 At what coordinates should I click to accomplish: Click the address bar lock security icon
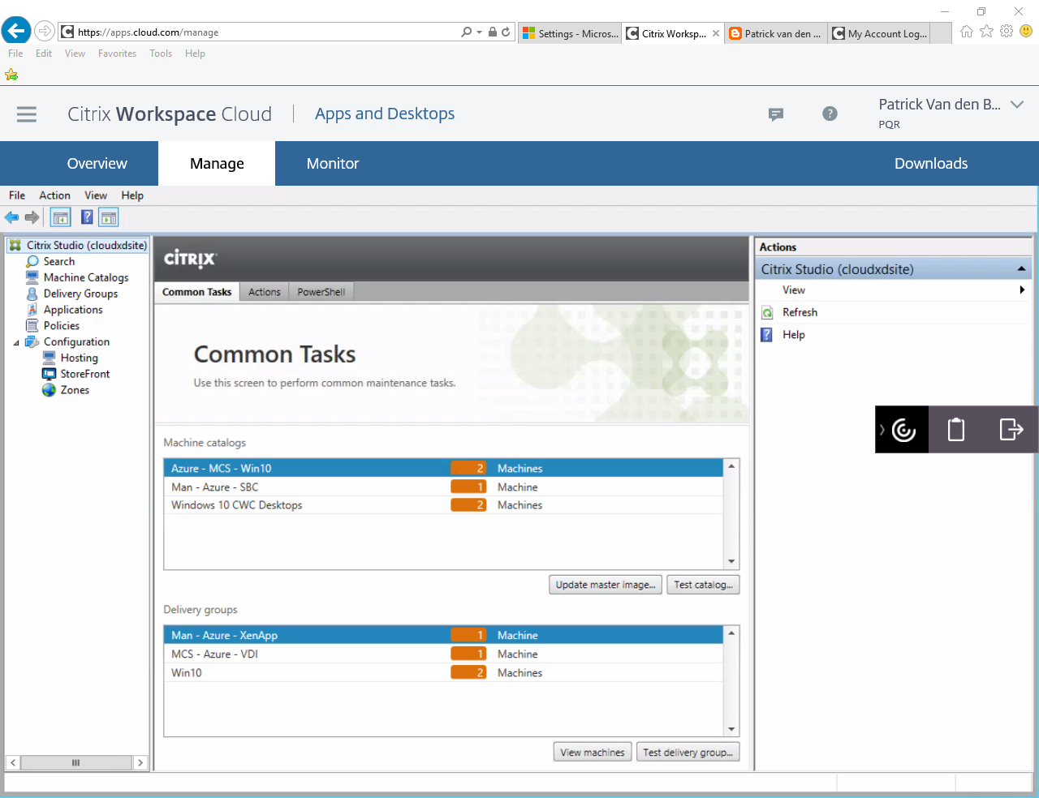(492, 32)
